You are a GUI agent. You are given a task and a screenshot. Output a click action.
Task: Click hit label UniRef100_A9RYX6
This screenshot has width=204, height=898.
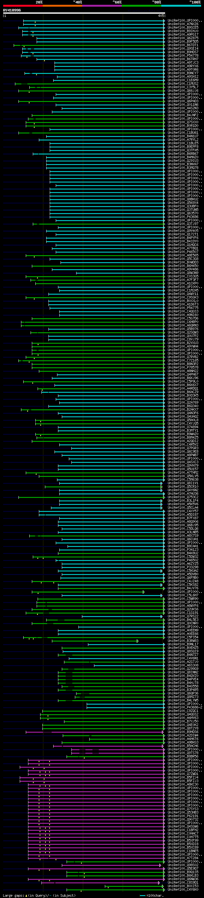pos(183,66)
